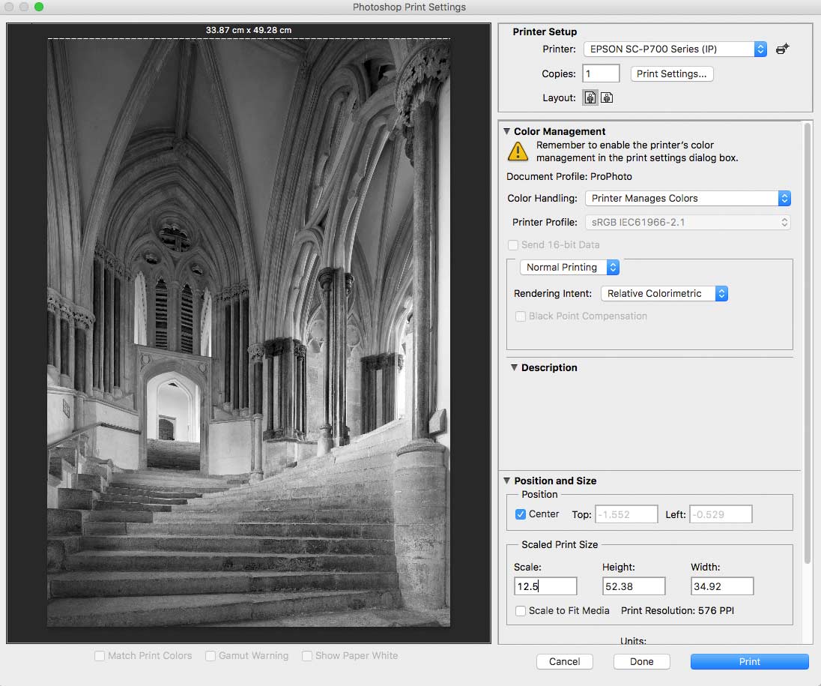Viewport: 821px width, 686px height.
Task: Click the green window zoom button
Action: [x=39, y=7]
